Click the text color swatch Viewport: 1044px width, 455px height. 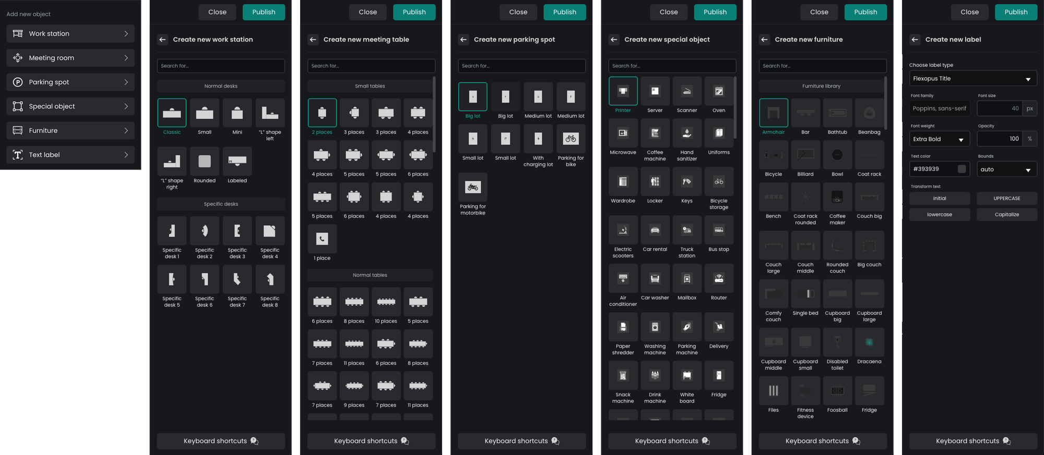click(x=962, y=169)
